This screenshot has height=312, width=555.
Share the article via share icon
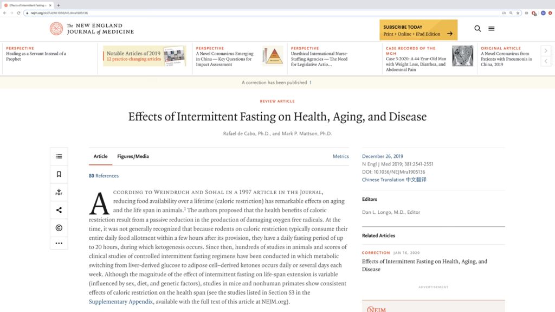click(x=59, y=210)
